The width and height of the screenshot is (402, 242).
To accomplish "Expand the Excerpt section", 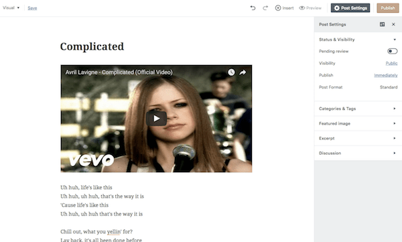I will [x=358, y=138].
